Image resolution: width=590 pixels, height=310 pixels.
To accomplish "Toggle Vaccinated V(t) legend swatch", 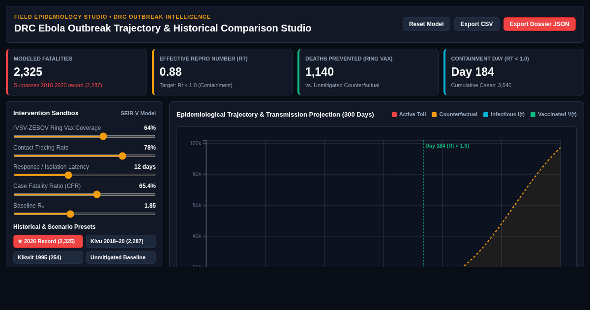I will click(x=533, y=115).
